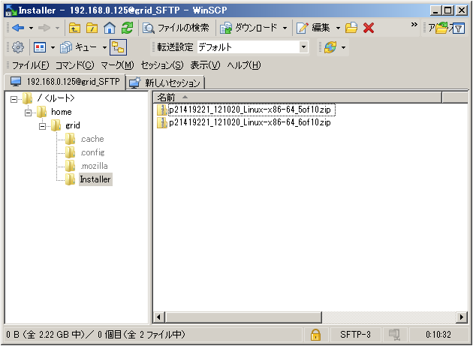Click the padlock encryption status icon
Image resolution: width=473 pixels, height=346 pixels.
point(315,334)
